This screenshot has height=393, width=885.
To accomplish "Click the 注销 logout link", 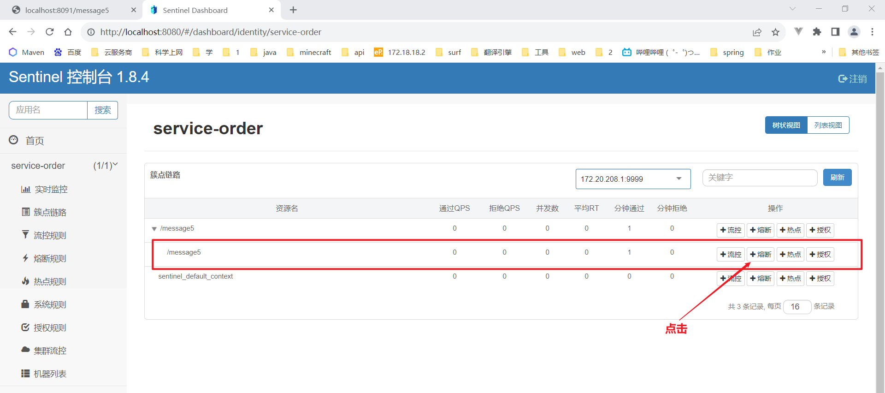I will point(852,79).
